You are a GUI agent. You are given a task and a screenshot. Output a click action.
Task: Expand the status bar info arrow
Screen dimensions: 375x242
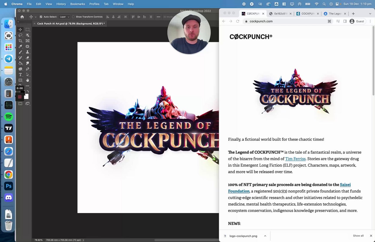(x=83, y=240)
